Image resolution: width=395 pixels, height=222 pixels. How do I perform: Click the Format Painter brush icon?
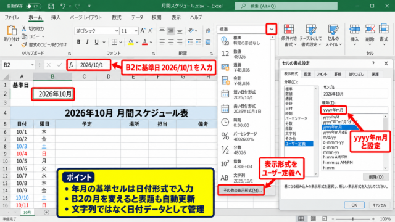click(24, 44)
